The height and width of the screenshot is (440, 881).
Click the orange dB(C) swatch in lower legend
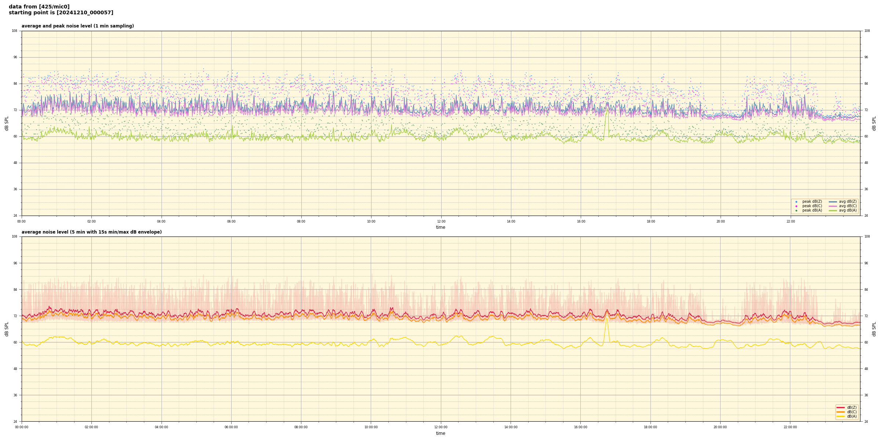[840, 412]
